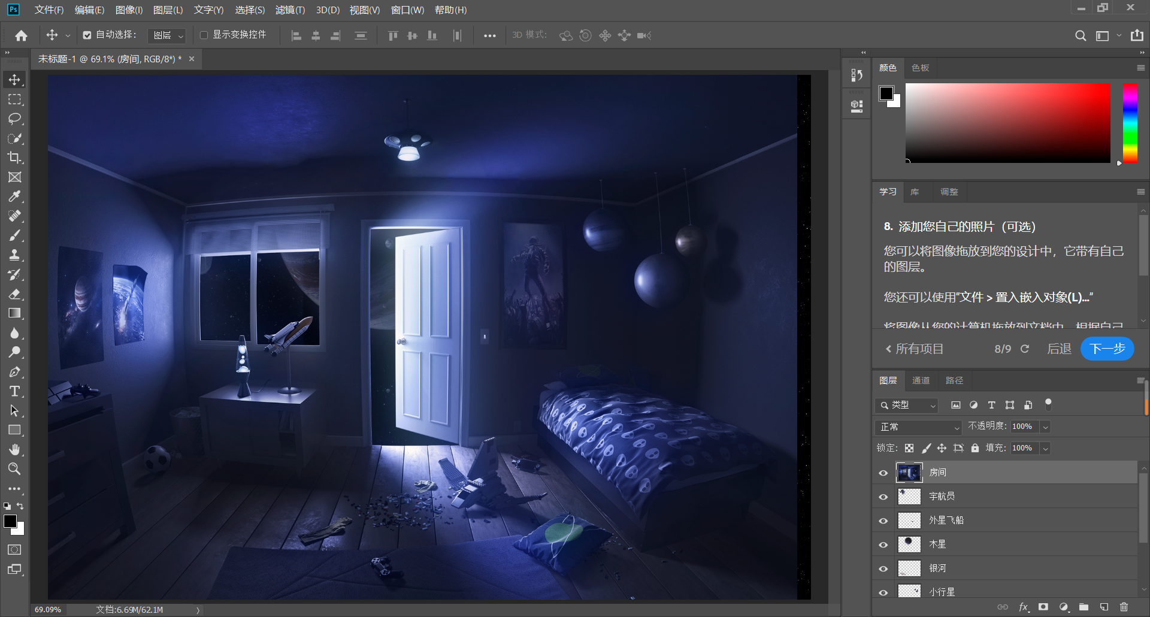Viewport: 1150px width, 617px height.
Task: Click the add layer style fx icon
Action: (1024, 607)
